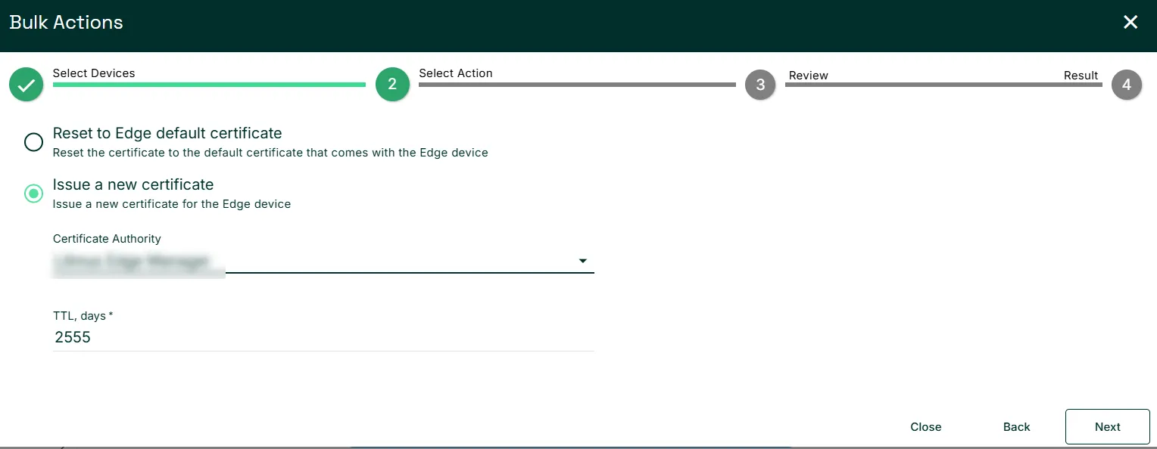Image resolution: width=1157 pixels, height=449 pixels.
Task: Click the completed Select Devices checkmark step
Action: [27, 85]
